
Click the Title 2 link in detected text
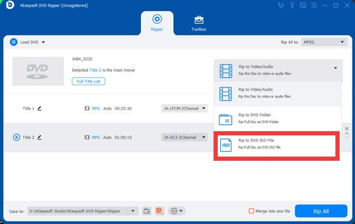(95, 70)
